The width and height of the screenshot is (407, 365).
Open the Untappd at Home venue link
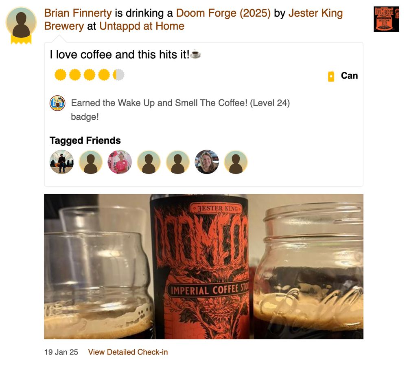(x=142, y=26)
